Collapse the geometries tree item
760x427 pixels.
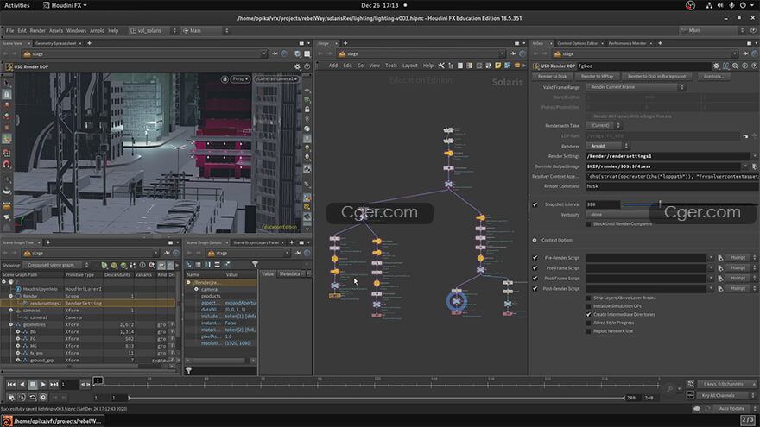(x=10, y=324)
